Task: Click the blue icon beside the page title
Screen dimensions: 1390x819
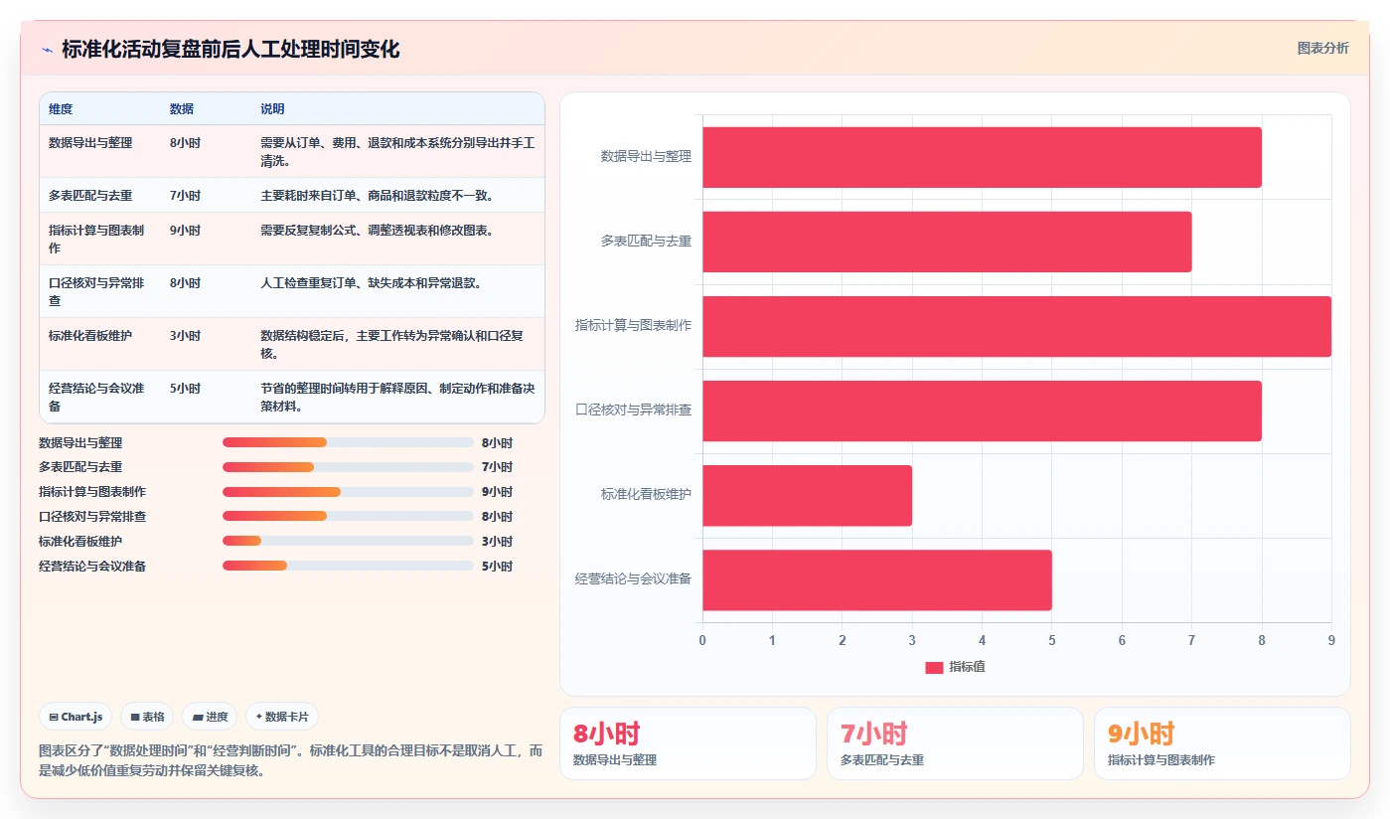Action: click(47, 50)
